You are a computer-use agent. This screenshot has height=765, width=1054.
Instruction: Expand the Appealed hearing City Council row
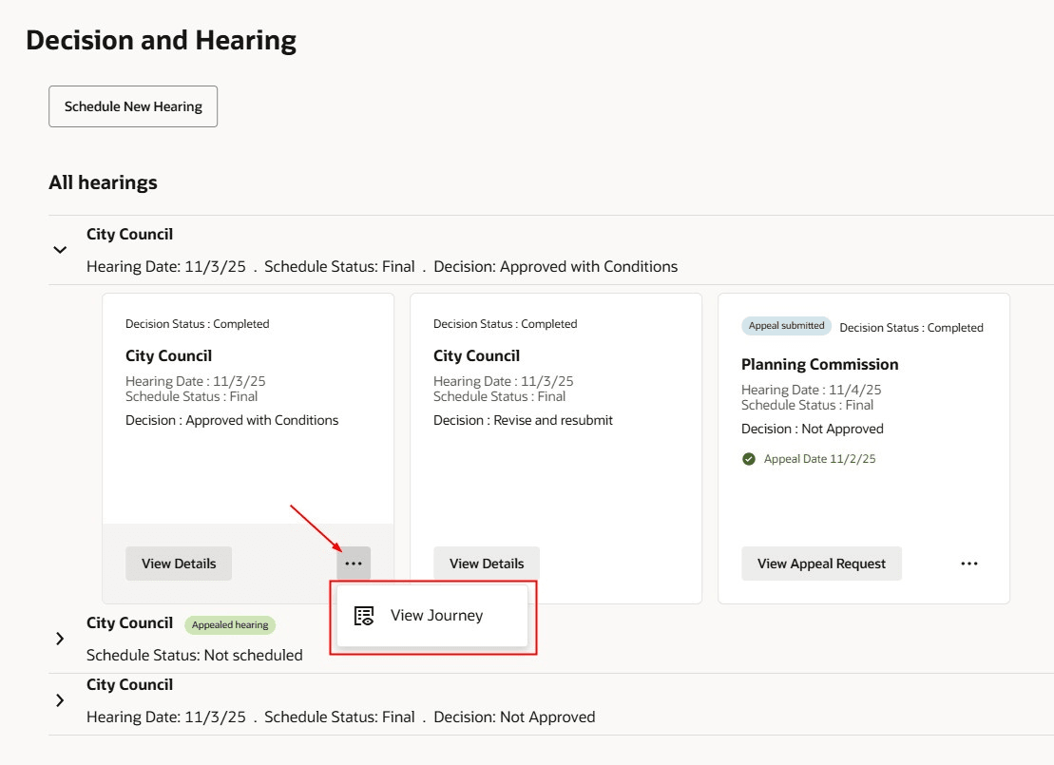[x=59, y=638]
